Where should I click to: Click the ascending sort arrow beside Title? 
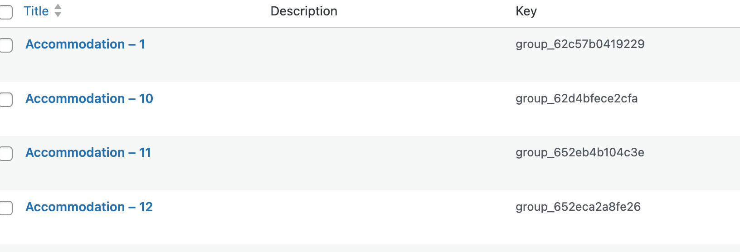[58, 6]
